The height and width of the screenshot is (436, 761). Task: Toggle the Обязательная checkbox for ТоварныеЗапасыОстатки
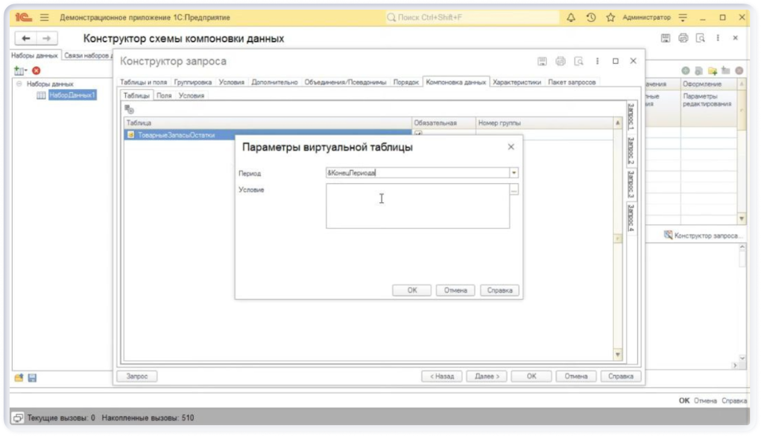click(x=418, y=134)
